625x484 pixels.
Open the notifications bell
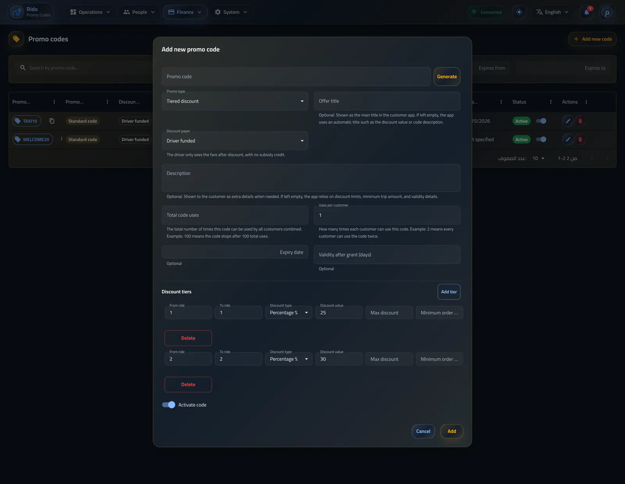586,12
